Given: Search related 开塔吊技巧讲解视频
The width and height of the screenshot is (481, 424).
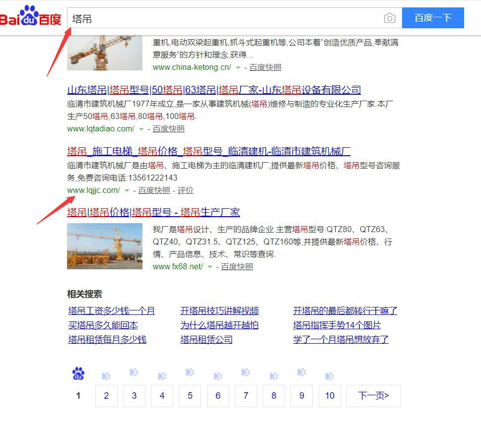Looking at the screenshot, I should [x=219, y=311].
